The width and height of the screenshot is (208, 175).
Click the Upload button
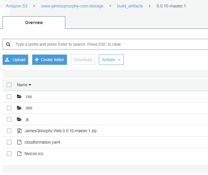click(x=15, y=60)
